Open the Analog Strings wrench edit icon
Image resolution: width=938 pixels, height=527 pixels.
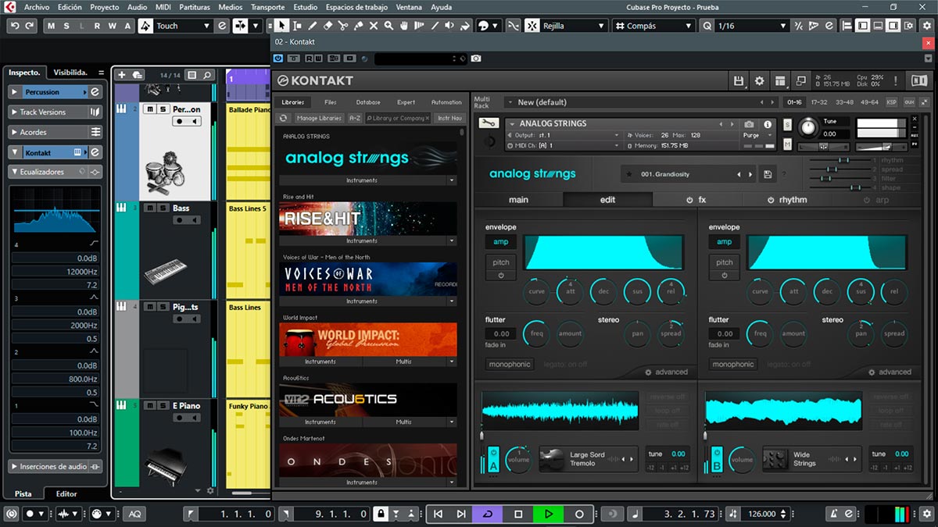click(489, 123)
